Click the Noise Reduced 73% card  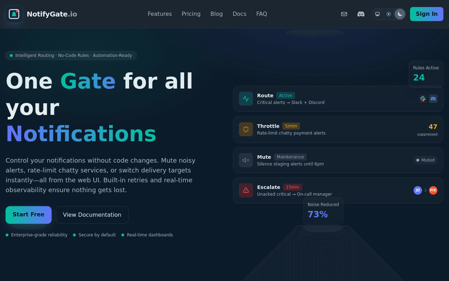(x=323, y=211)
